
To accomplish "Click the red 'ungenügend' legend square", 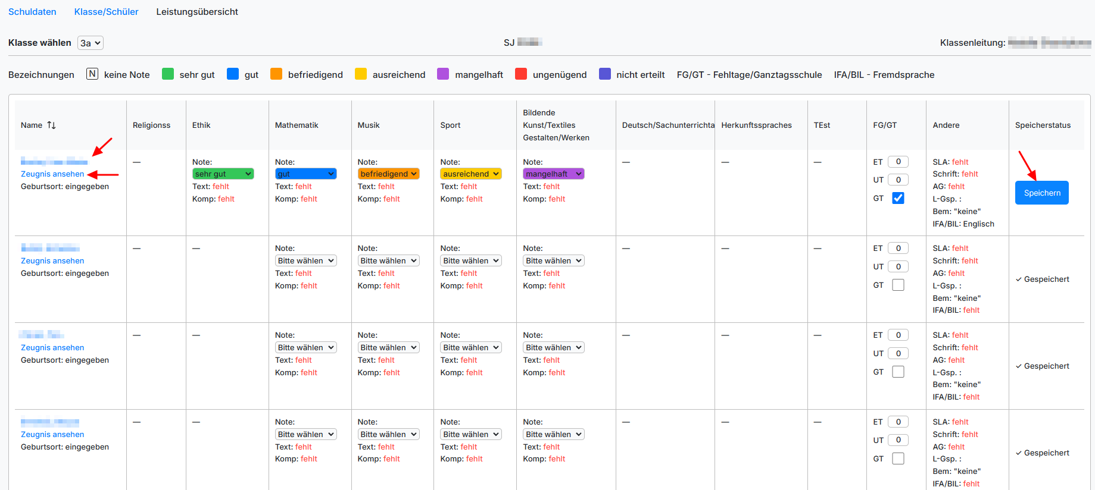I will 521,74.
